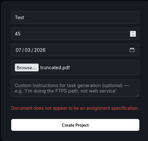The width and height of the screenshot is (148, 141).
Task: Click the truncated.pdf file name label
Action: tap(55, 68)
